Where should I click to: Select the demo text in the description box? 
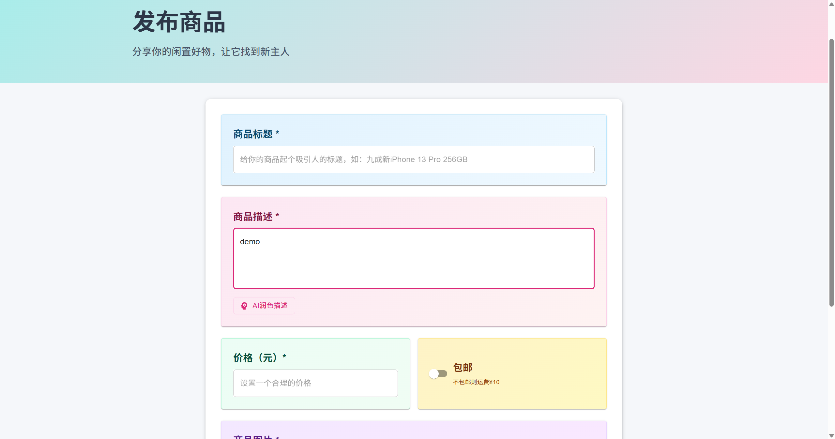[250, 242]
